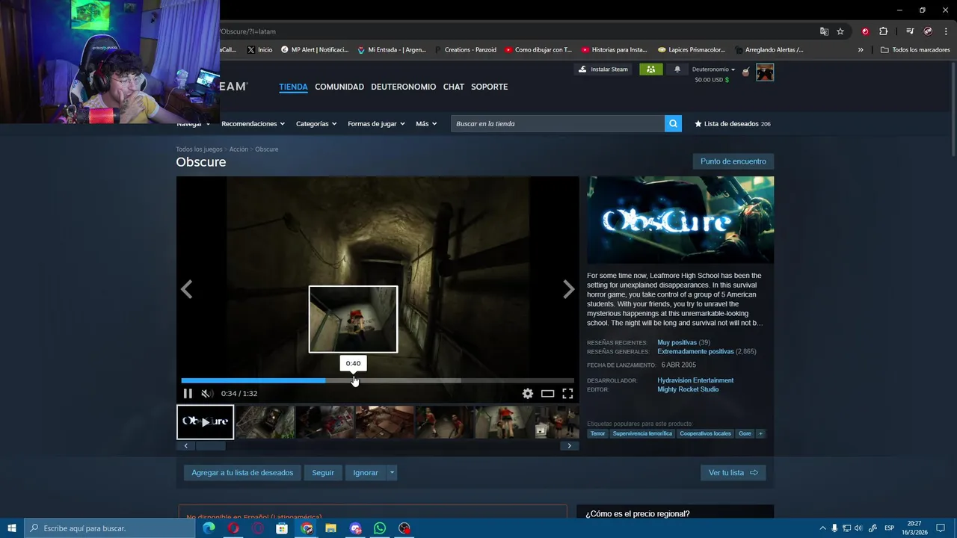The height and width of the screenshot is (538, 957).
Task: Open Historias para Insta bookmark
Action: 614,50
